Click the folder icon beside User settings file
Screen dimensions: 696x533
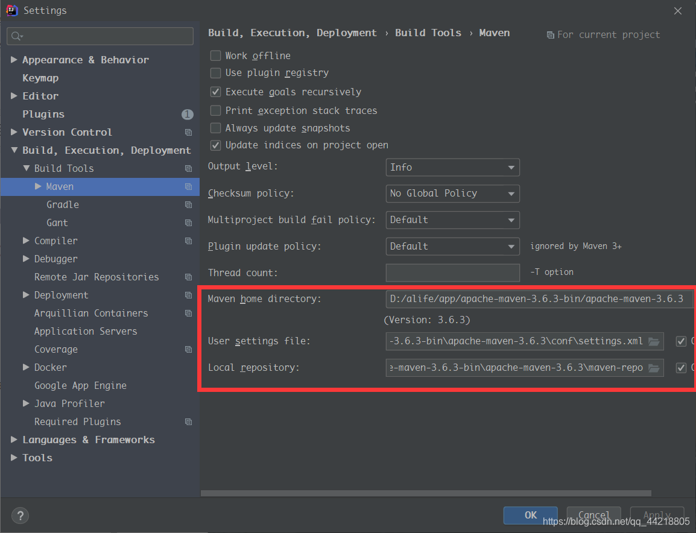click(x=655, y=341)
